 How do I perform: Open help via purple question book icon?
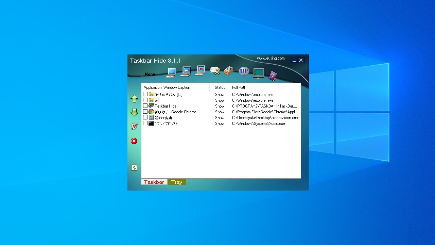pyautogui.click(x=273, y=76)
